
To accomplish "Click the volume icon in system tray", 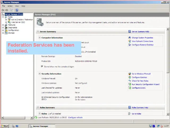I will [161, 126].
